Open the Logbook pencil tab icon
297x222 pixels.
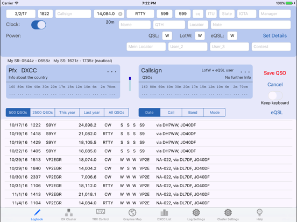pyautogui.click(x=37, y=212)
